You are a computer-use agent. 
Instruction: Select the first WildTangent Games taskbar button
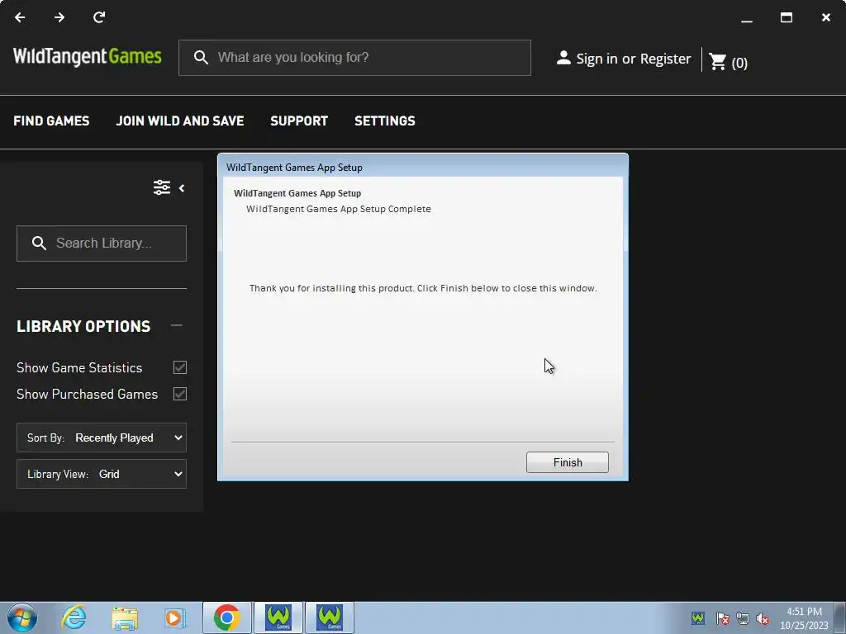(278, 617)
